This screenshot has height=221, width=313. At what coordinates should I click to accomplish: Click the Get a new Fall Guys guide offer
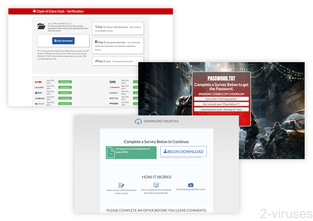(x=221, y=99)
